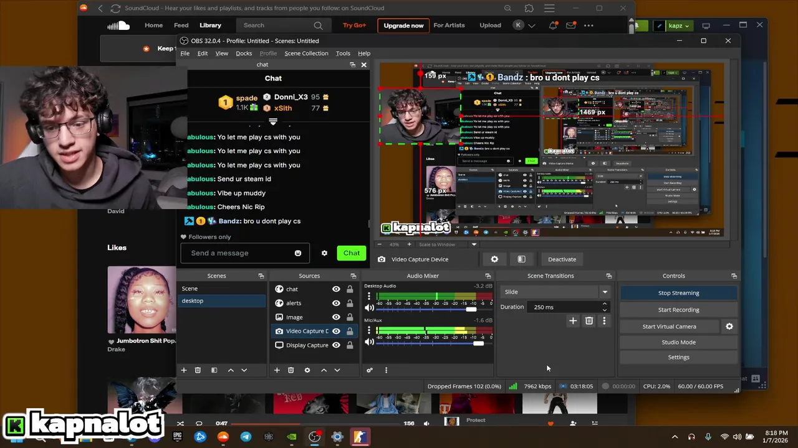Mute Mic/Aux speaker icon
This screenshot has width=798, height=448.
tap(369, 342)
